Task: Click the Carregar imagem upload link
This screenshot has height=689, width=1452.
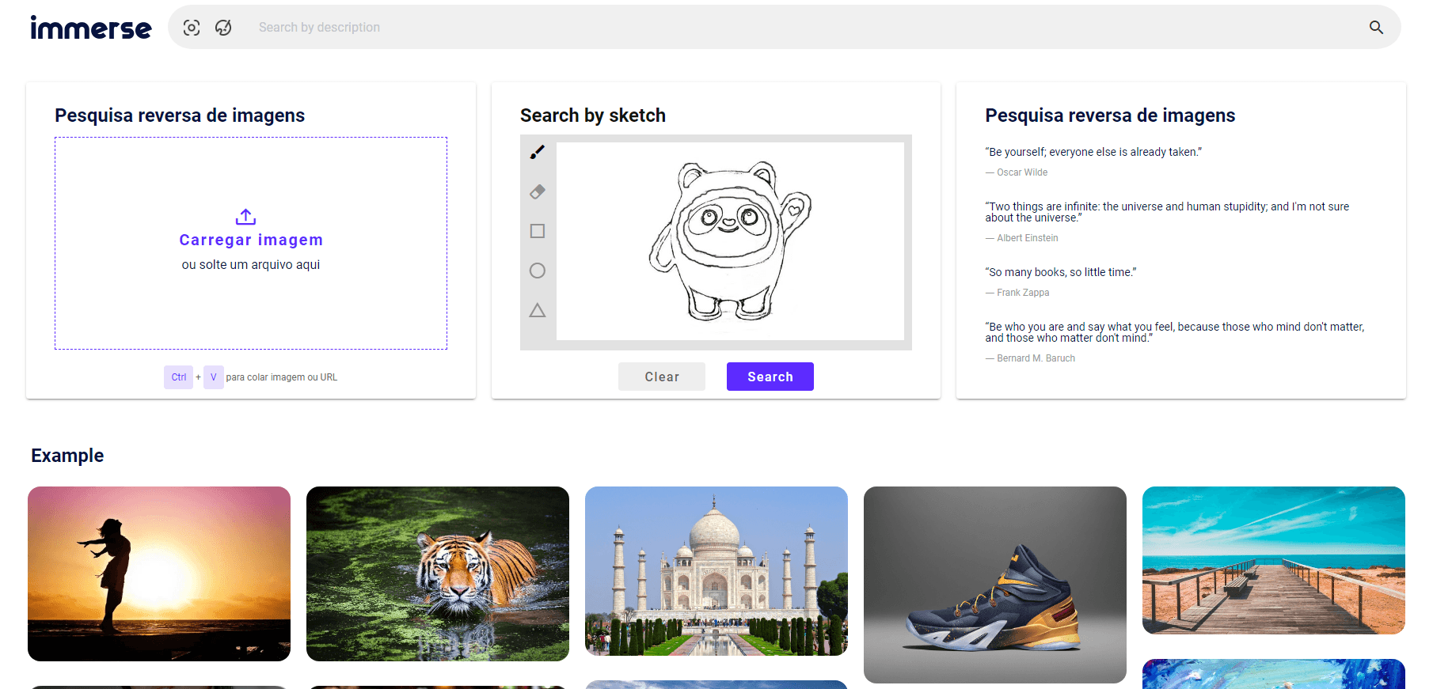Action: tap(251, 240)
